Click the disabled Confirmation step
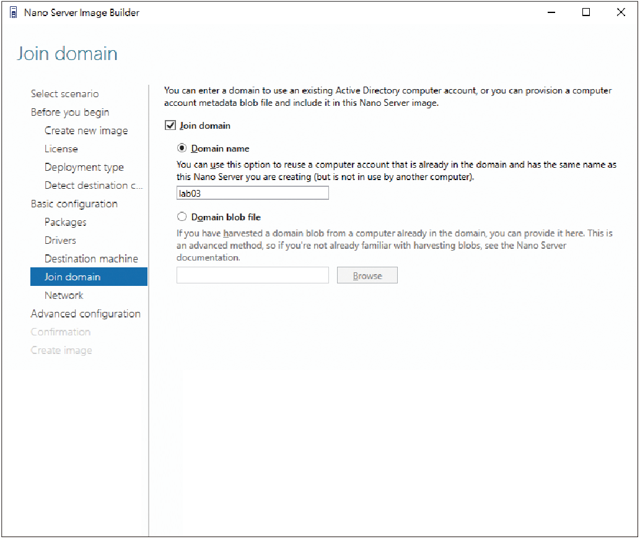This screenshot has height=539, width=640. (x=61, y=332)
